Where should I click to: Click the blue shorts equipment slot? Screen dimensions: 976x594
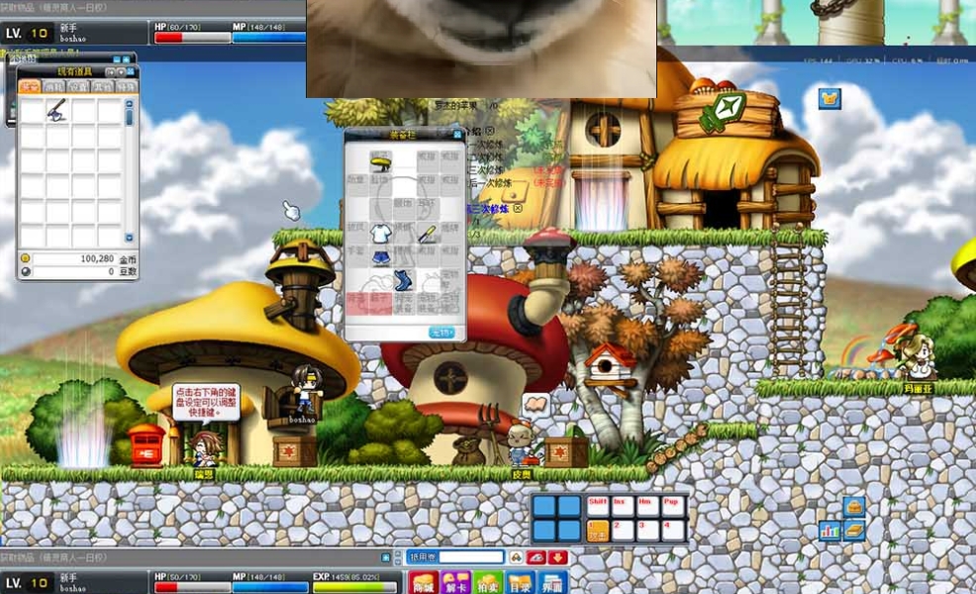(380, 257)
